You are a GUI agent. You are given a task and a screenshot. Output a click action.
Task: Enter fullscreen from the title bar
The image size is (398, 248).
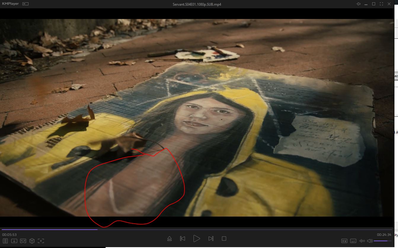(381, 4)
